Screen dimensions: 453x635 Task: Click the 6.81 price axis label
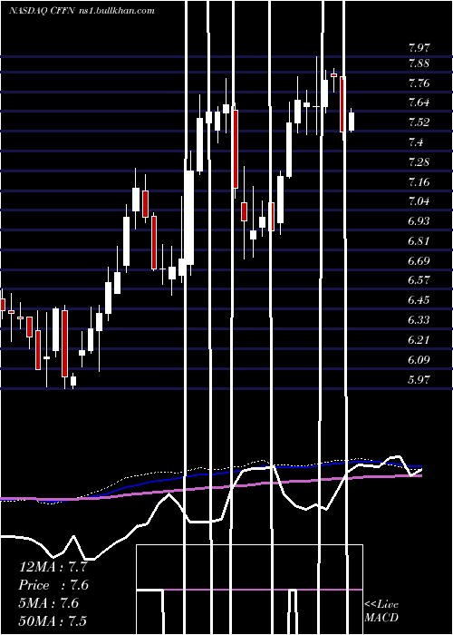pos(419,241)
